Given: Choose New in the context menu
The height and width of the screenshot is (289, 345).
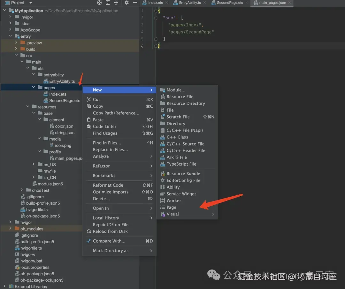Looking at the screenshot, I should point(119,90).
